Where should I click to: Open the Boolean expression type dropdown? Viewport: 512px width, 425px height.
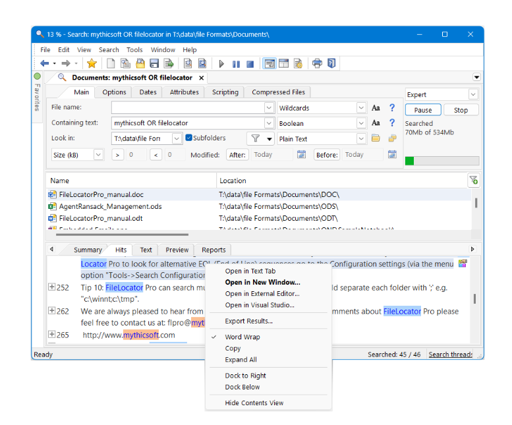(361, 123)
